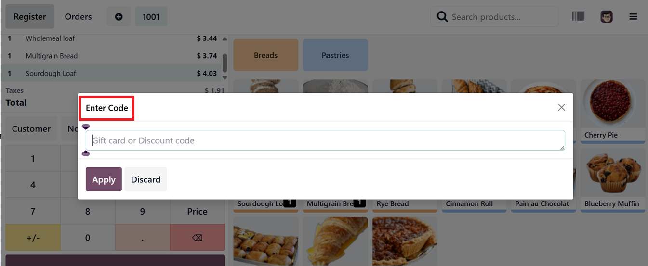The height and width of the screenshot is (266, 648).
Task: Open order number 1001
Action: (x=151, y=17)
